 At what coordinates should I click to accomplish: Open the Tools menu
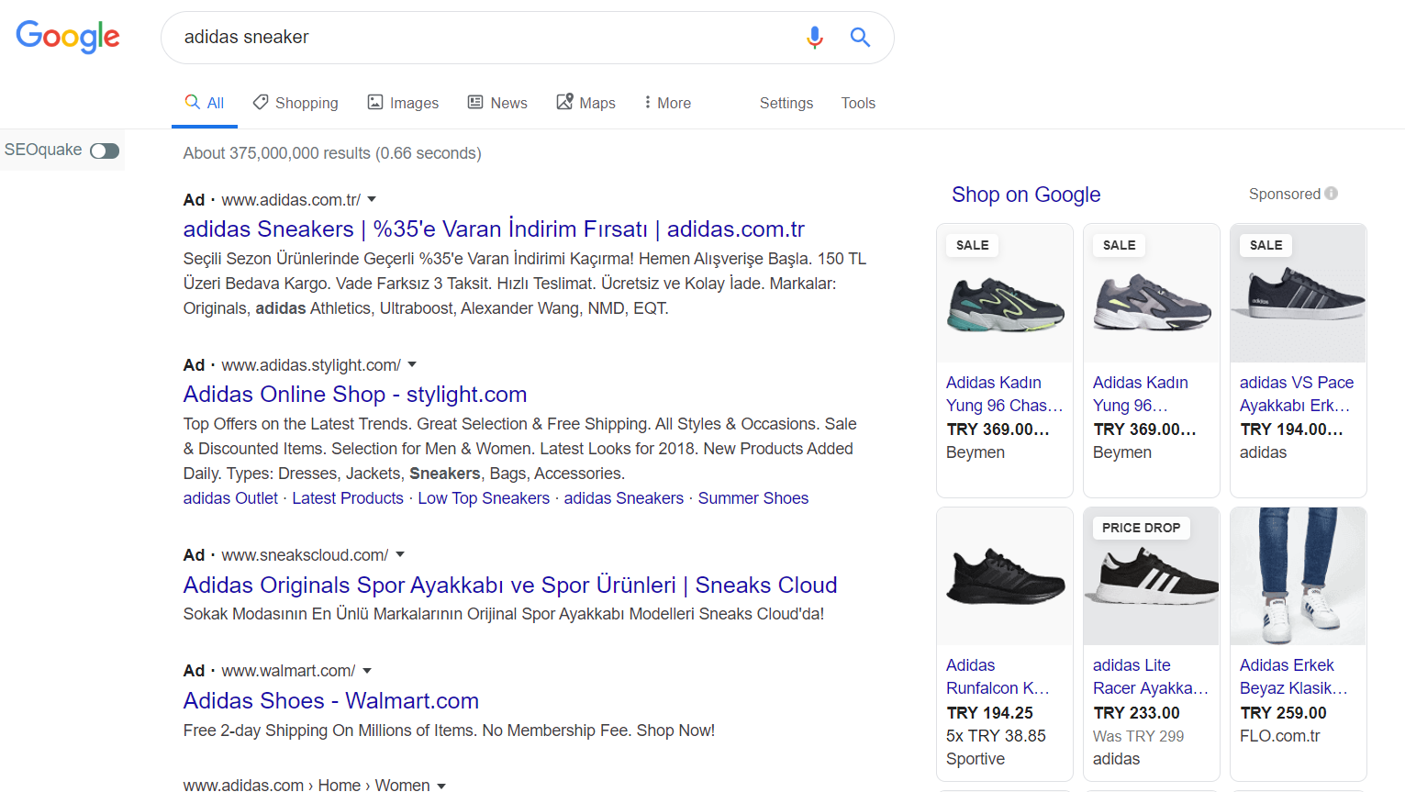point(858,103)
